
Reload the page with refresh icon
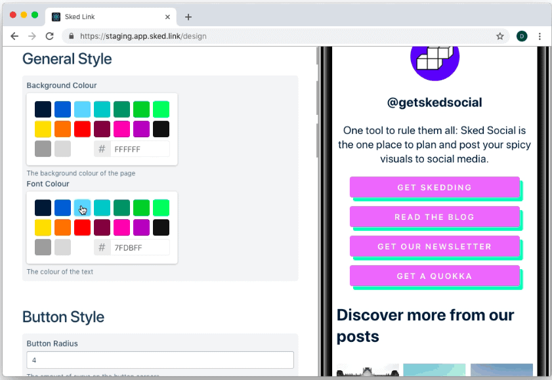point(49,36)
